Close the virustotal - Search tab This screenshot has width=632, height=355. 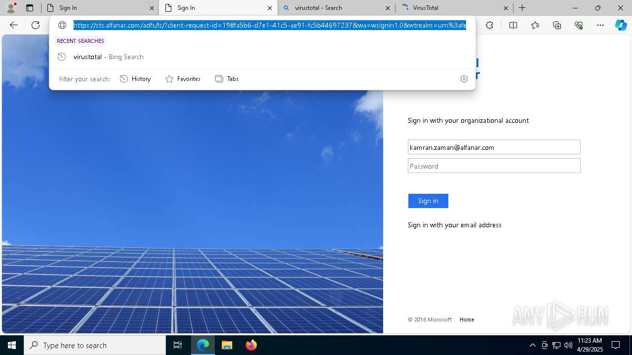388,8
